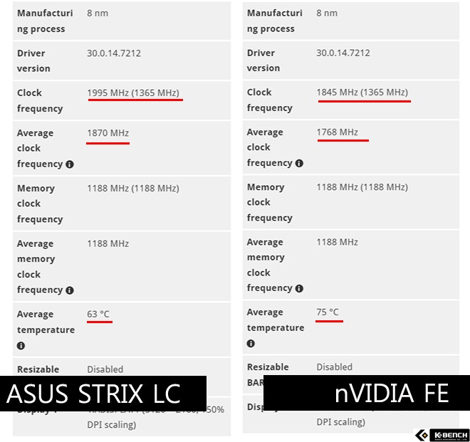This screenshot has height=442, width=470.
Task: Click info icon beside right Average clock frequency
Action: click(299, 164)
